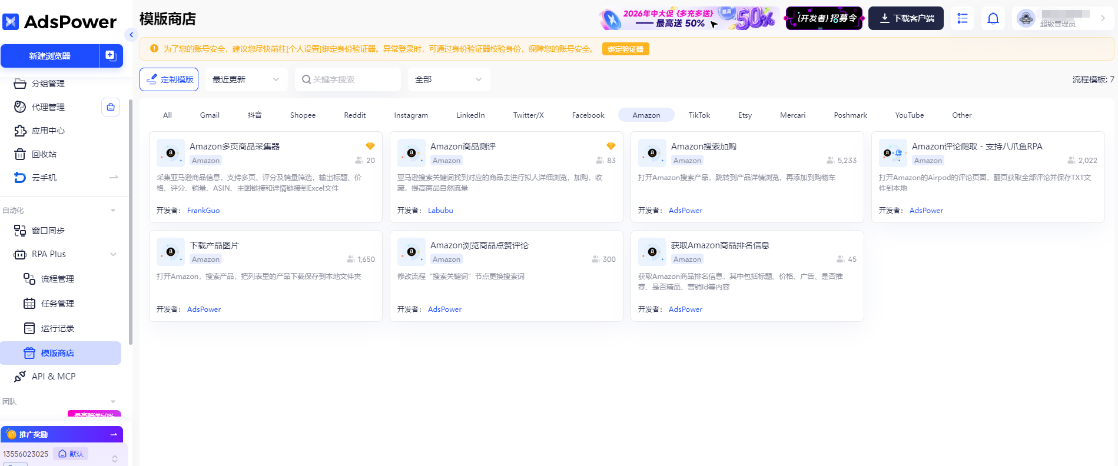
Task: Click the warning icon in security banner
Action: (x=154, y=49)
